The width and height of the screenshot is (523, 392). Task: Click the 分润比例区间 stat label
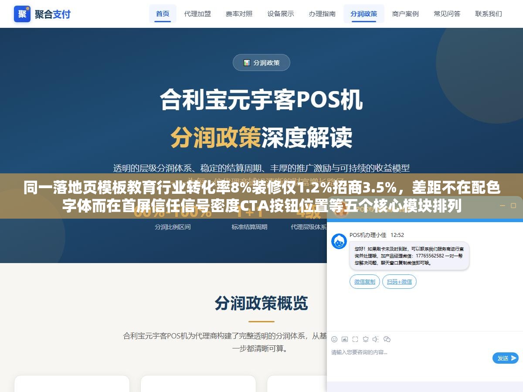pyautogui.click(x=173, y=227)
